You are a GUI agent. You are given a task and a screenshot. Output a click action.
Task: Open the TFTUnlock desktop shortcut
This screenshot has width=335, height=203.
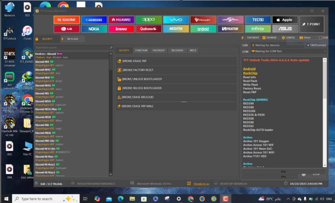pos(9,33)
